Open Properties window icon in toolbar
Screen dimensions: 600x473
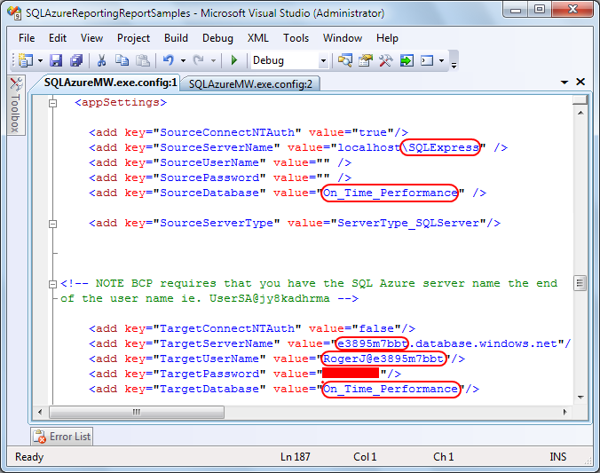coord(365,60)
